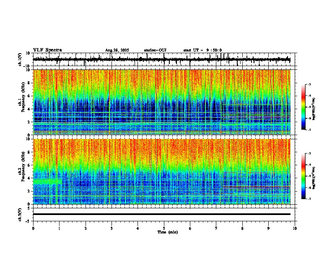Click the ch.1 color scale log(PSD) label

(314, 109)
